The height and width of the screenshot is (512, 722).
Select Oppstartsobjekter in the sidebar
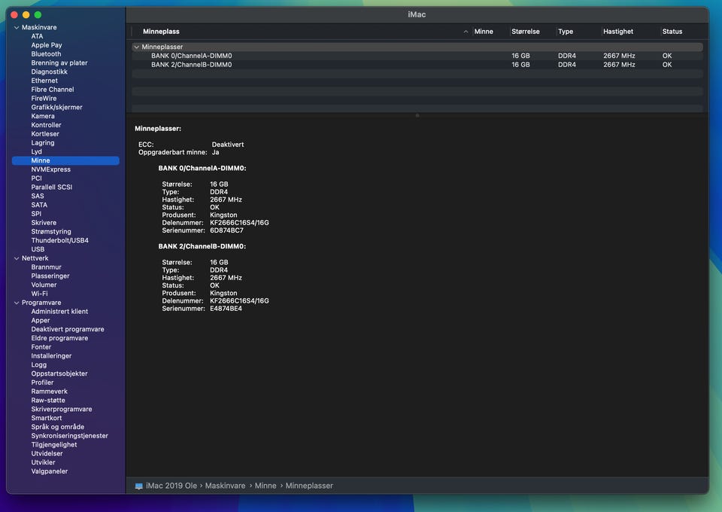point(59,373)
